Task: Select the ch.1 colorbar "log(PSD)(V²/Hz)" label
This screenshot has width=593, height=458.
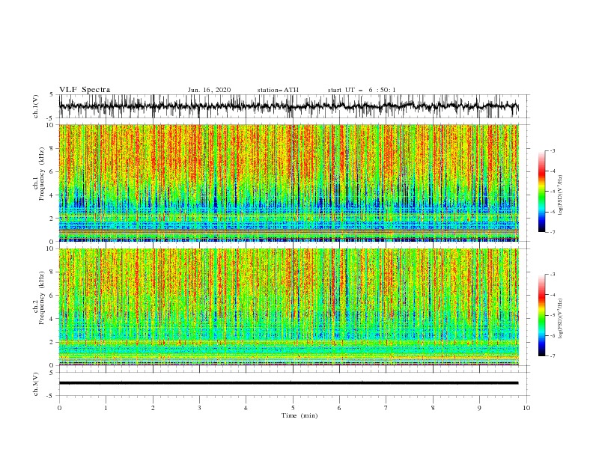Action: click(x=561, y=195)
